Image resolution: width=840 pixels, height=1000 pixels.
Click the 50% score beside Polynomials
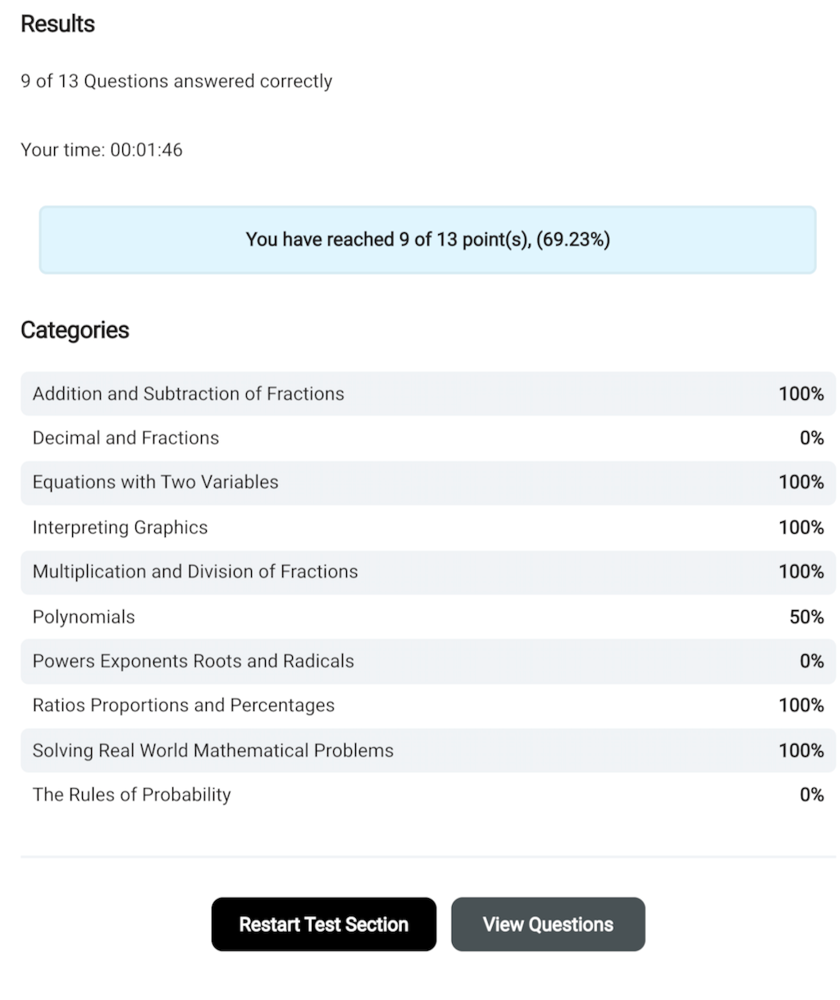(x=806, y=617)
